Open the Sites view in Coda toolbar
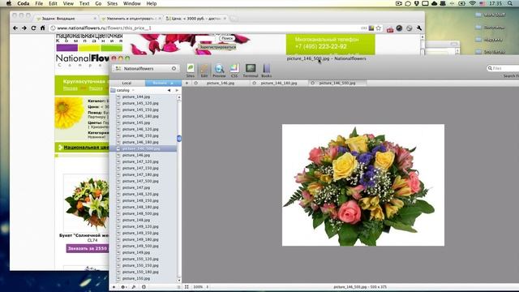This screenshot has width=519, height=292. (191, 71)
